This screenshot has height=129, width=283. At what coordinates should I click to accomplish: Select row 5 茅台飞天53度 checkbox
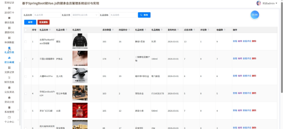point(26,111)
